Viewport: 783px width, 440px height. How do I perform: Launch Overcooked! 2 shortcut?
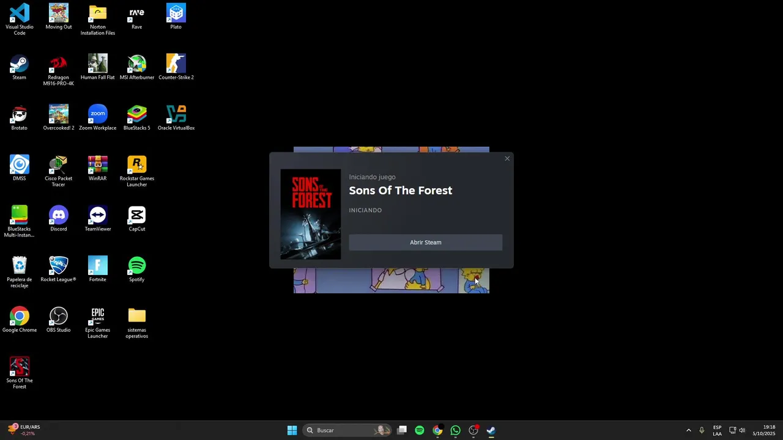coord(59,118)
